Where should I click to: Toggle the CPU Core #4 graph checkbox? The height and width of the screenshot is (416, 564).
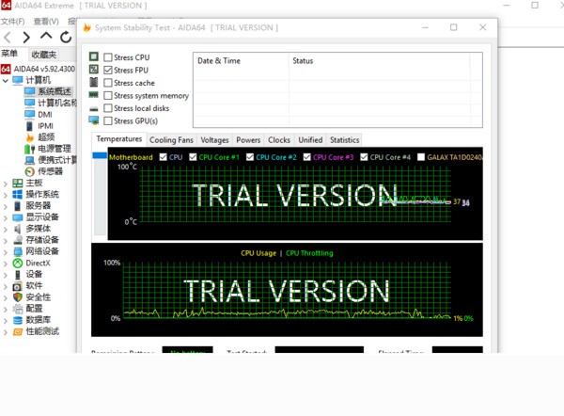click(364, 157)
